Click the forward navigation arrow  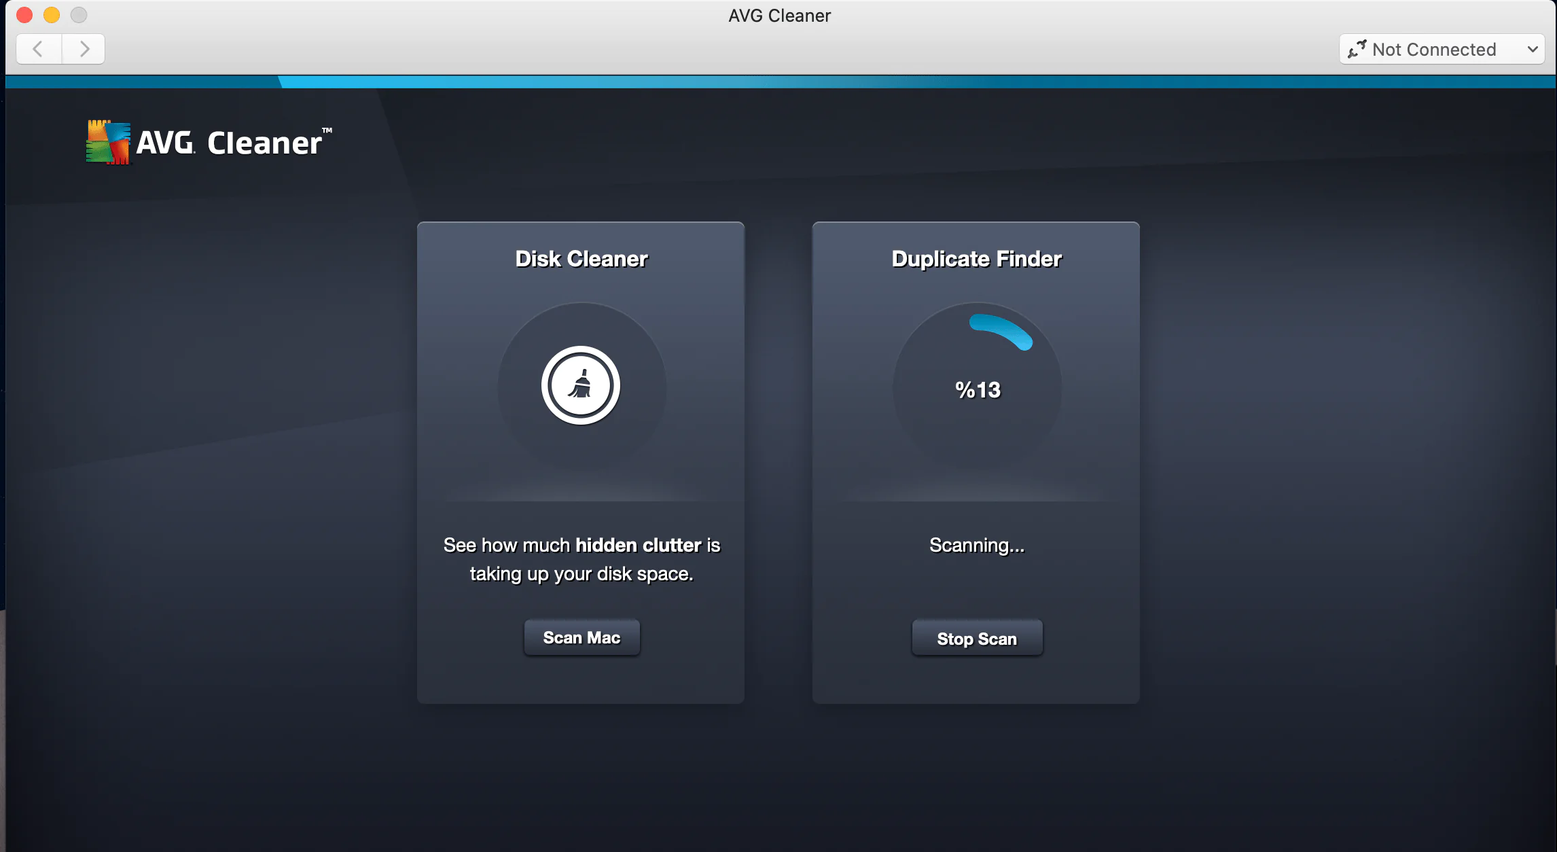(x=84, y=49)
